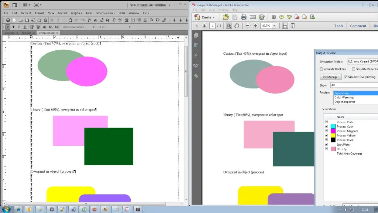
Task: Open the Attachments paperclip panel in Acrobat sidebar
Action: pos(196,55)
